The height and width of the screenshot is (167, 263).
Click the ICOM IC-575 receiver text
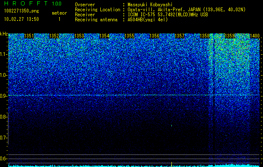(x=168, y=15)
